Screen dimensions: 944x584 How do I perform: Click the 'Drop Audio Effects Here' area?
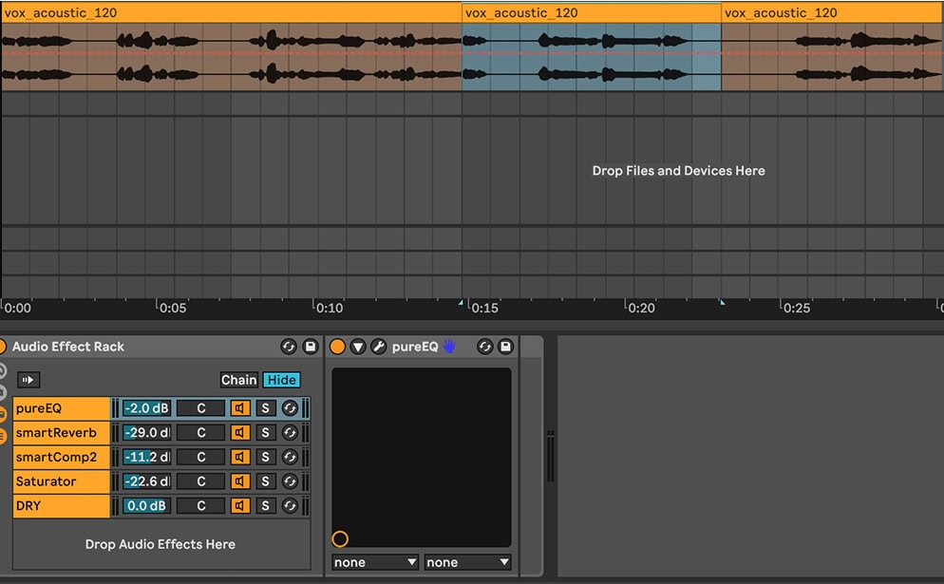pyautogui.click(x=160, y=544)
